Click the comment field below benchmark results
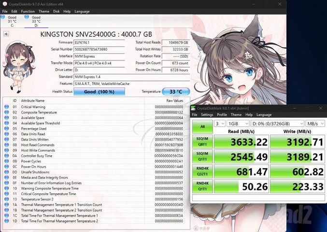The width and height of the screenshot is (327, 232). coord(258,198)
